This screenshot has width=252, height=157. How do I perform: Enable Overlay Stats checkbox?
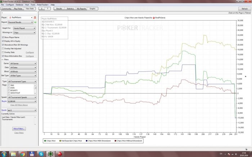[3, 52]
